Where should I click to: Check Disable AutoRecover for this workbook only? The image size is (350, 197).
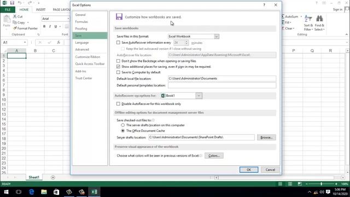pyautogui.click(x=118, y=103)
